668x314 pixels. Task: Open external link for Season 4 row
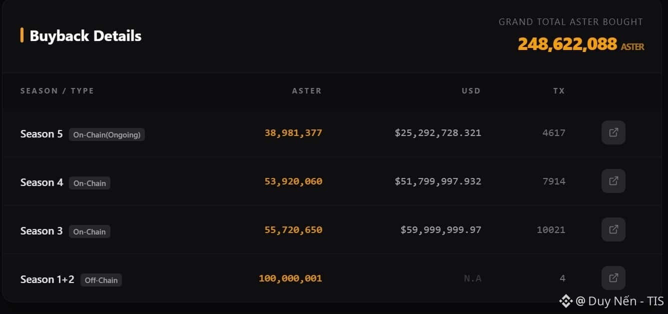(x=613, y=181)
